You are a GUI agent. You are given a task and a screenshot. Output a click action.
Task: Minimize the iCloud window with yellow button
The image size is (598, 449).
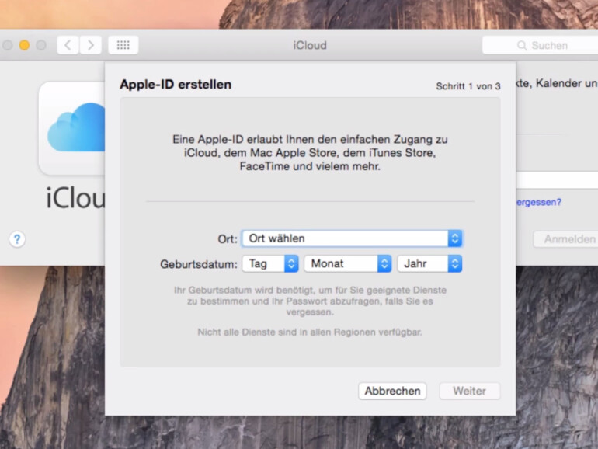pos(24,45)
